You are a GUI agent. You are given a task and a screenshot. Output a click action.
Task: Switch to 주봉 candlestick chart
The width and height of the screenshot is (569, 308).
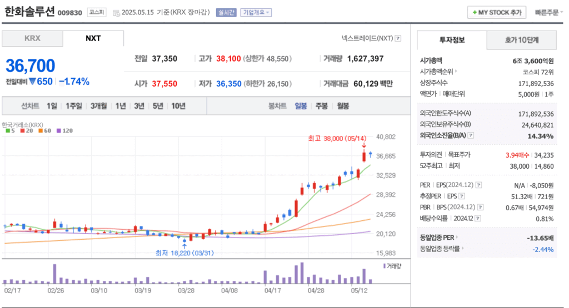click(322, 106)
